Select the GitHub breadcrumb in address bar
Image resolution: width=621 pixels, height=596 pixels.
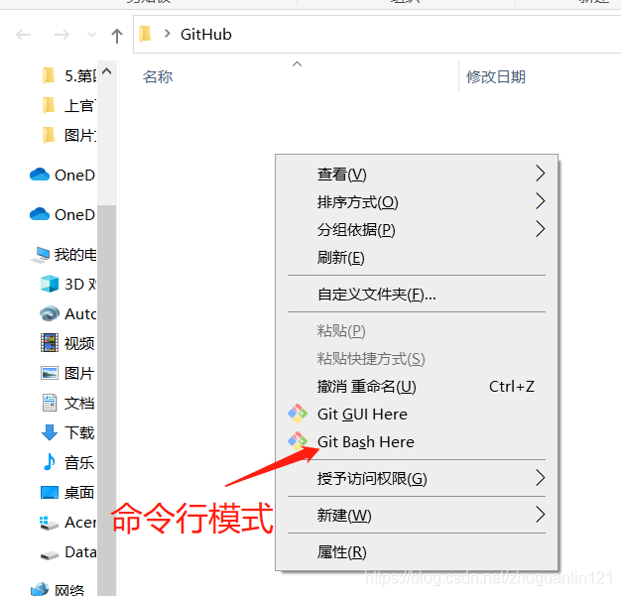(x=206, y=35)
